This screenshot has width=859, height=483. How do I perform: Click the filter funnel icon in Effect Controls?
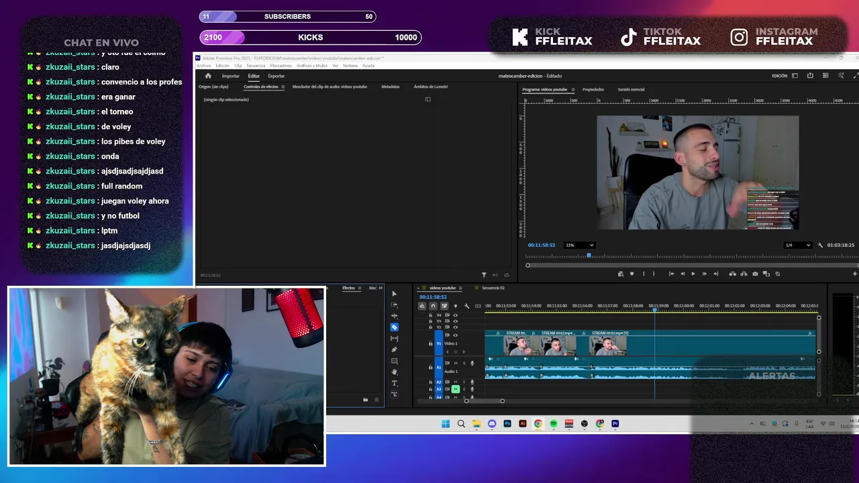coord(484,274)
